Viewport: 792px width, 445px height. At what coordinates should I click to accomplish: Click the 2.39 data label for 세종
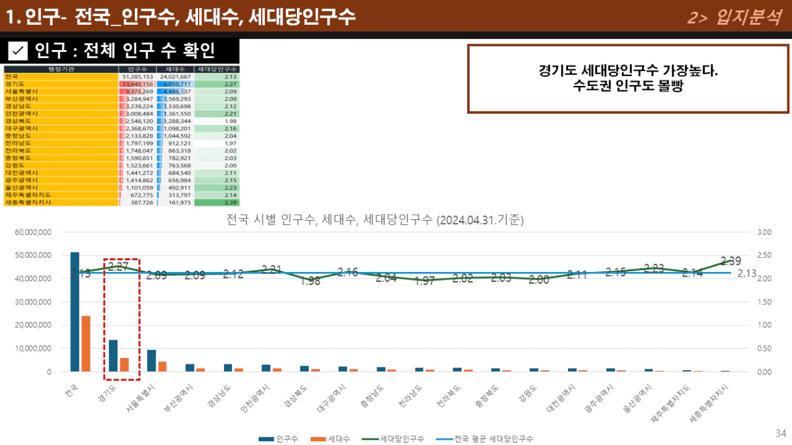point(731,261)
